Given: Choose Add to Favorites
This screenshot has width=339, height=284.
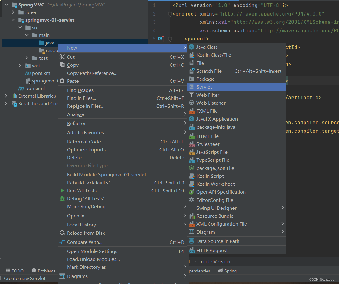Looking at the screenshot, I should [x=122, y=132].
